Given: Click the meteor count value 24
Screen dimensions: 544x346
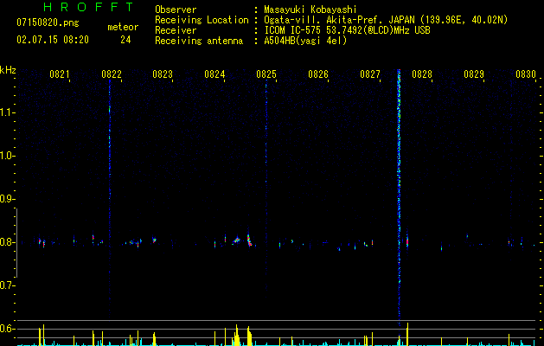Looking at the screenshot, I should (125, 40).
